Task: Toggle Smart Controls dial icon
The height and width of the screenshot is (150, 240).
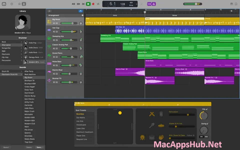Action: click(x=19, y=4)
